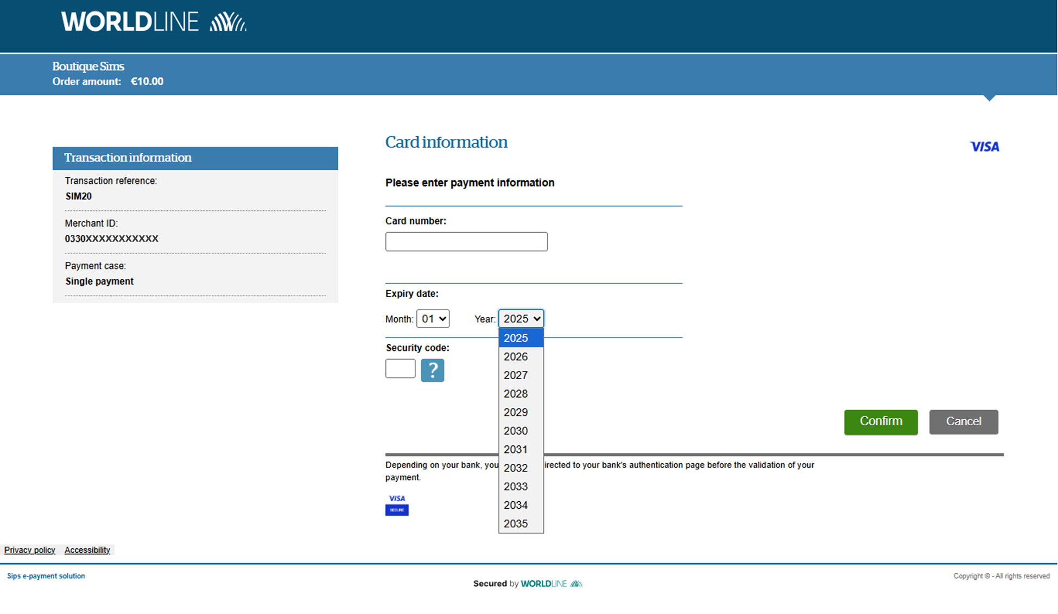This screenshot has height=614, width=1058.
Task: Open the expiry Month dropdown
Action: pos(433,318)
